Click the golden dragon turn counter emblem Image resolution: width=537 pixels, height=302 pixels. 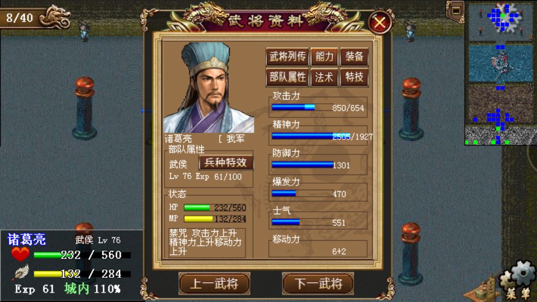(55, 17)
